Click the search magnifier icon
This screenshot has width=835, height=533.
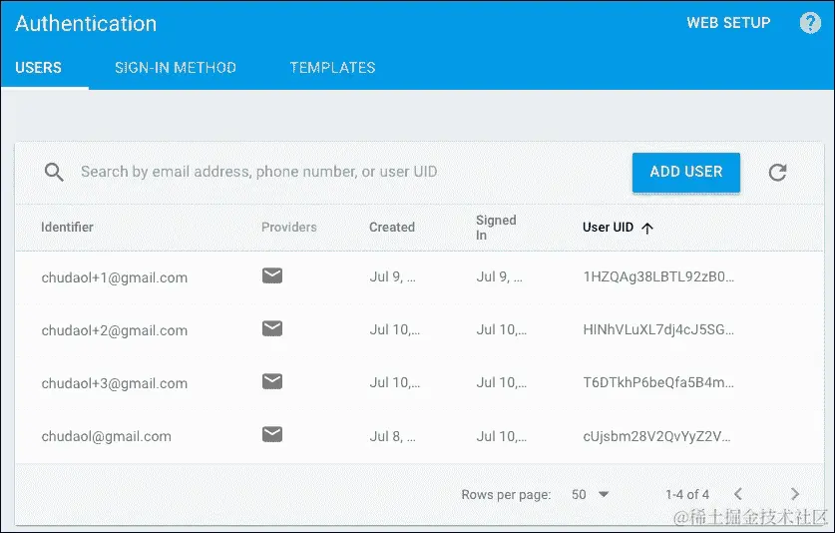point(54,172)
